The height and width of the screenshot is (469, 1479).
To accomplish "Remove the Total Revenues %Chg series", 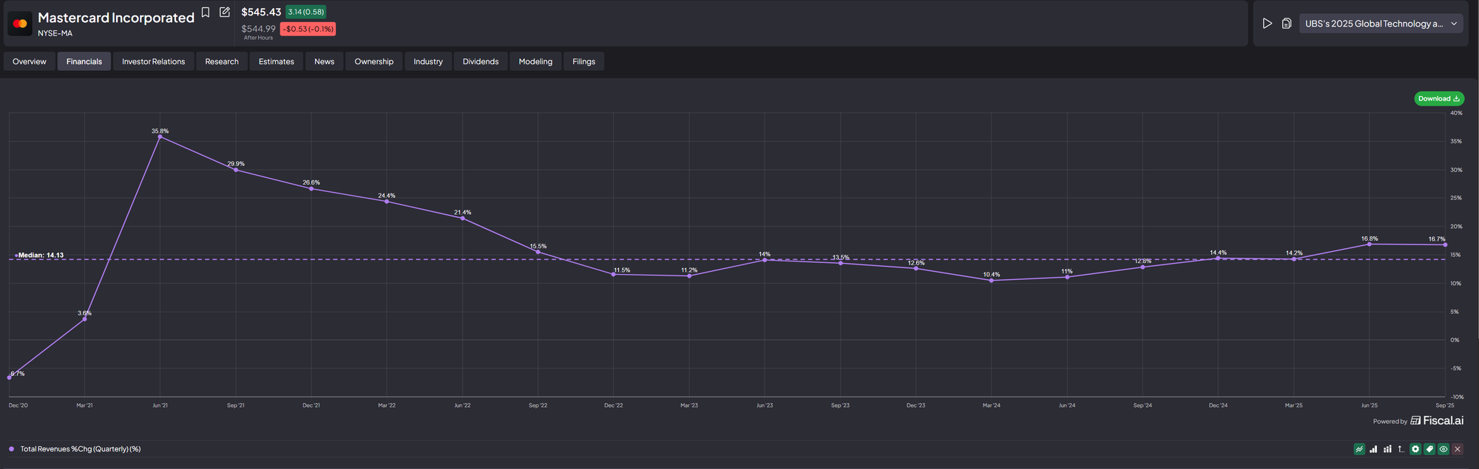I will 1458,449.
